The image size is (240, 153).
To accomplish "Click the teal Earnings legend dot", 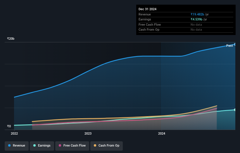I will point(34,145).
